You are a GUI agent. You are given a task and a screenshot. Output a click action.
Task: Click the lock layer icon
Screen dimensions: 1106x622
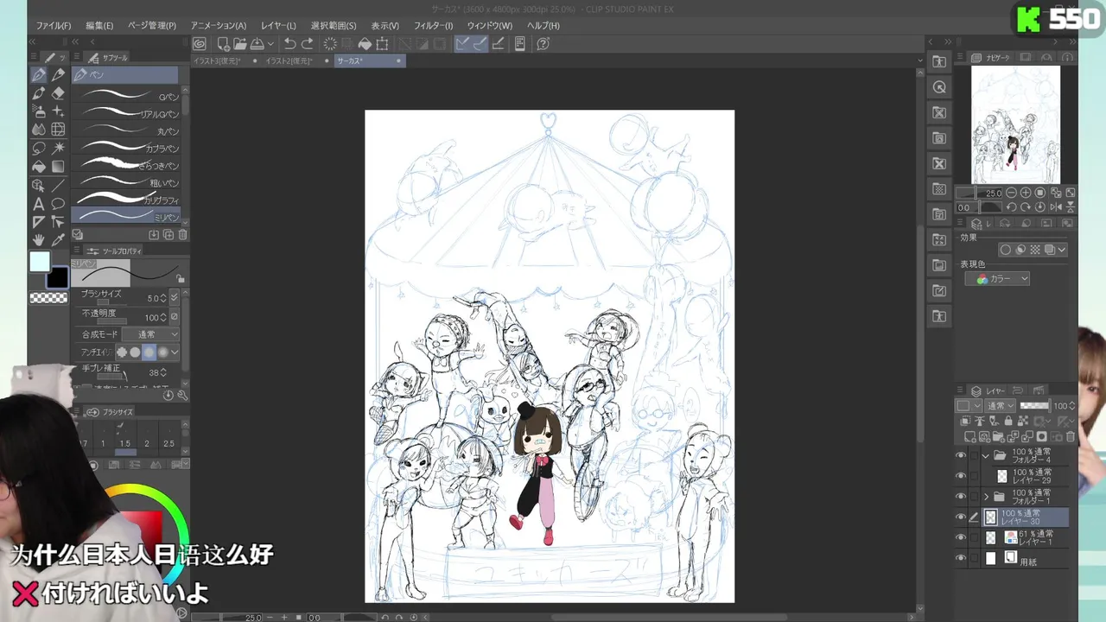1007,421
